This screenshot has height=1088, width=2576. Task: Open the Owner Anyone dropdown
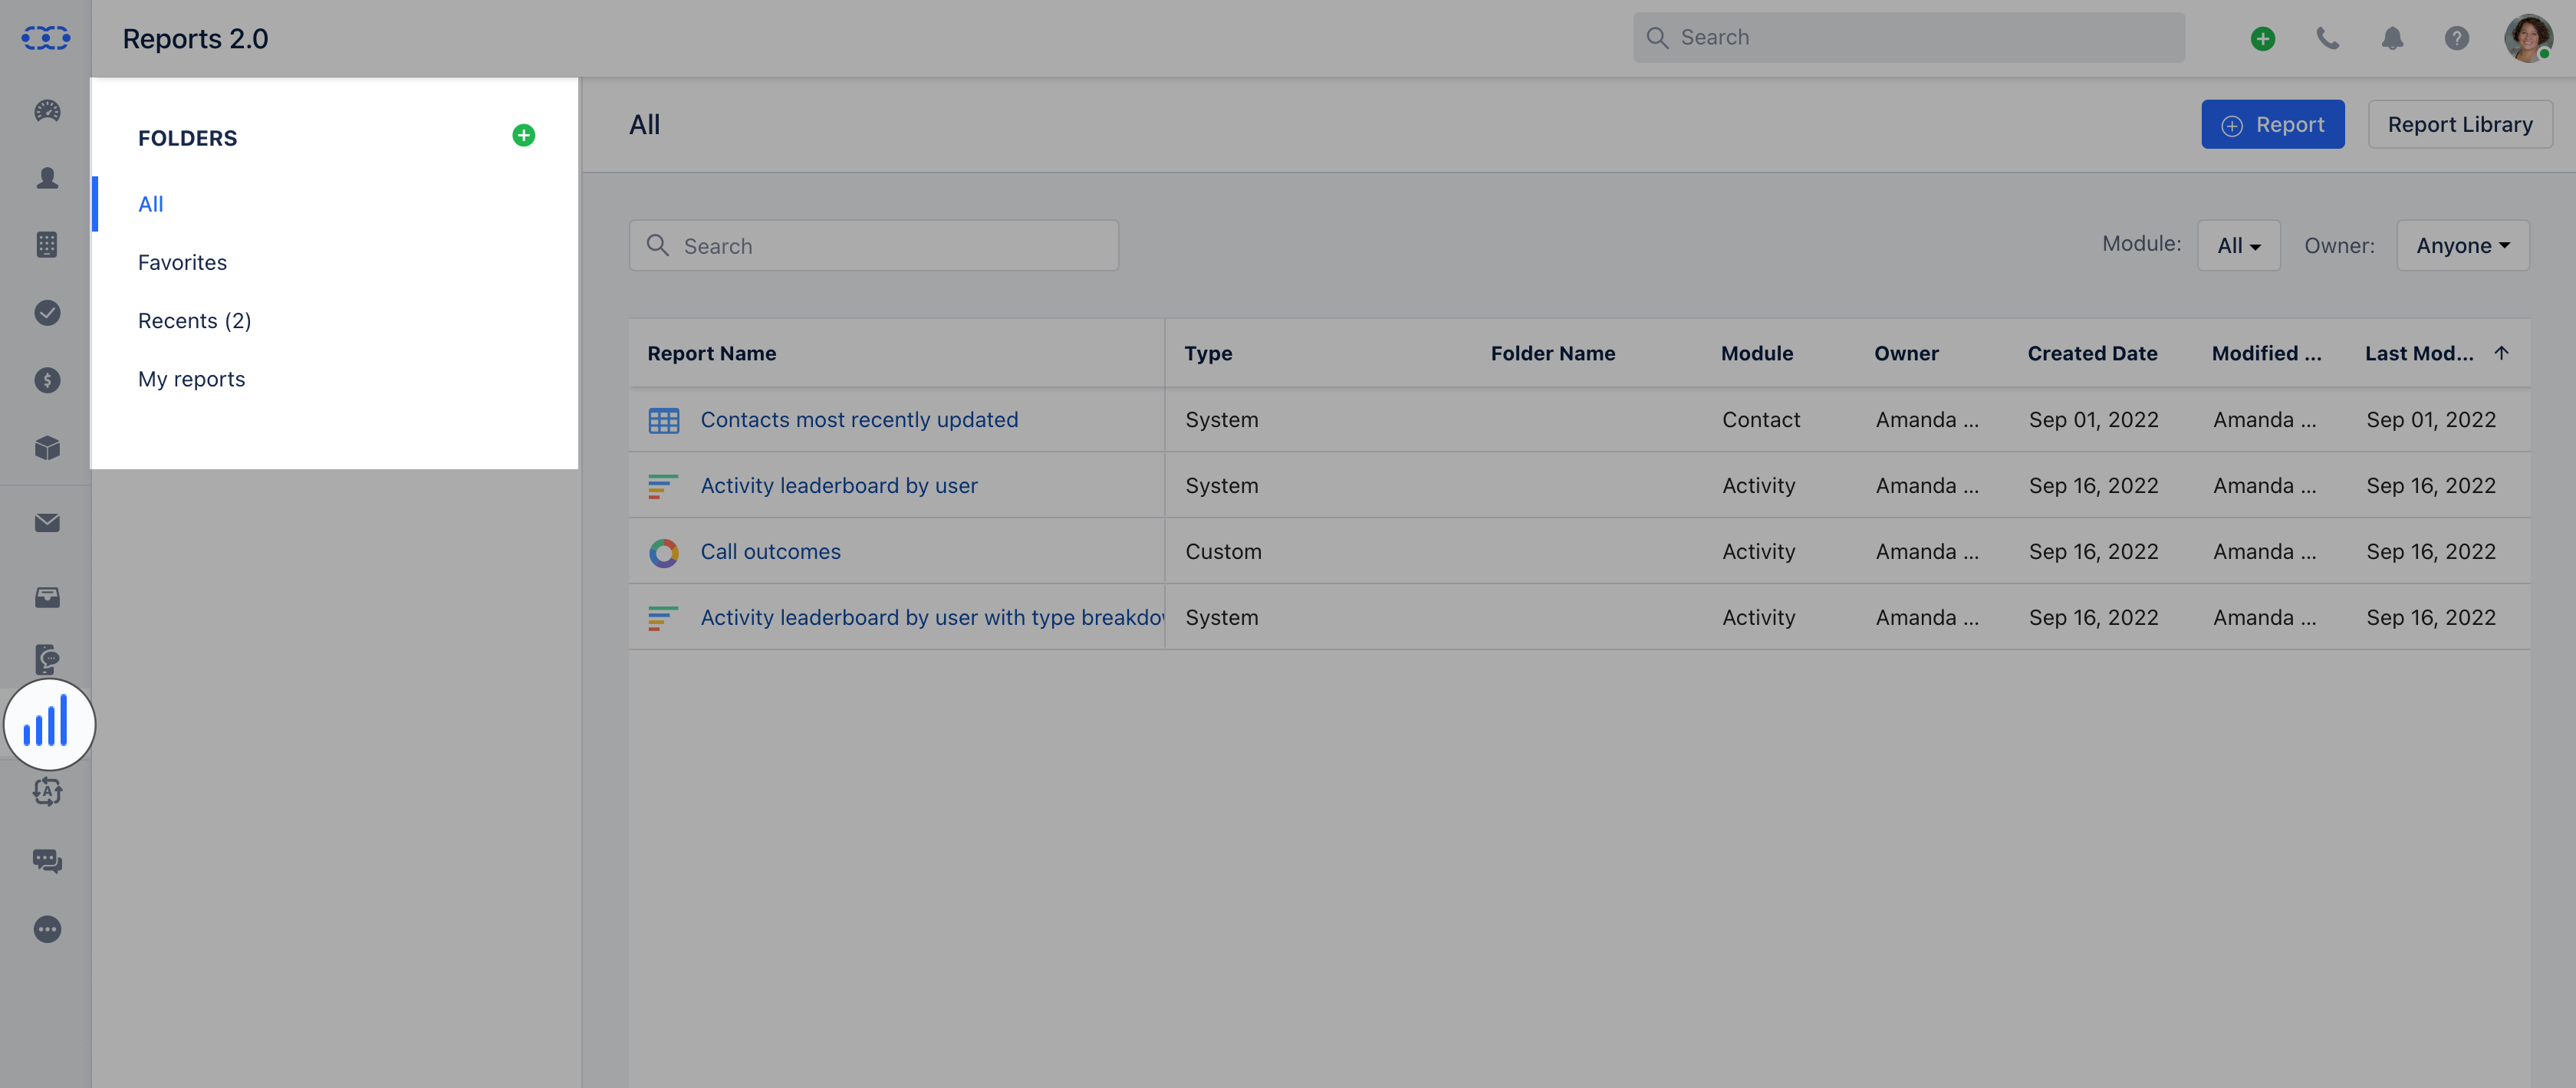(x=2463, y=245)
